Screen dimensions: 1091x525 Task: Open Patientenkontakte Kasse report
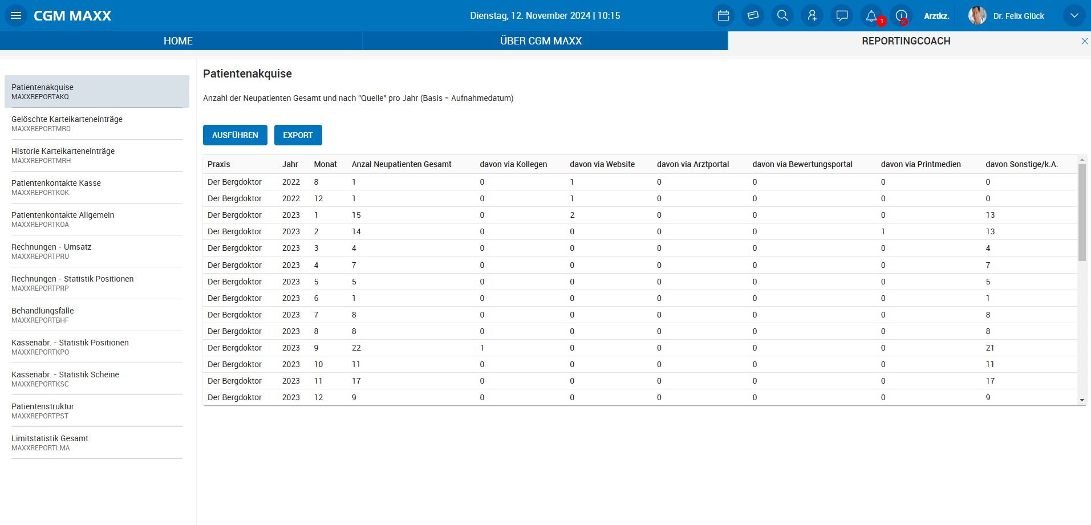point(97,187)
